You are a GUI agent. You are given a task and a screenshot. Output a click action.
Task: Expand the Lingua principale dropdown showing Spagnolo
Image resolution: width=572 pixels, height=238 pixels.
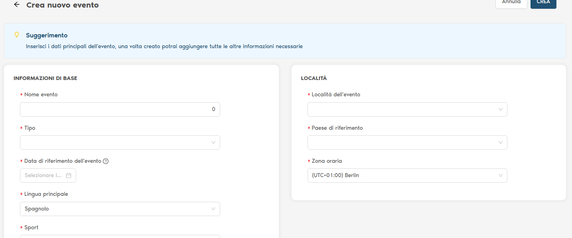[120, 209]
